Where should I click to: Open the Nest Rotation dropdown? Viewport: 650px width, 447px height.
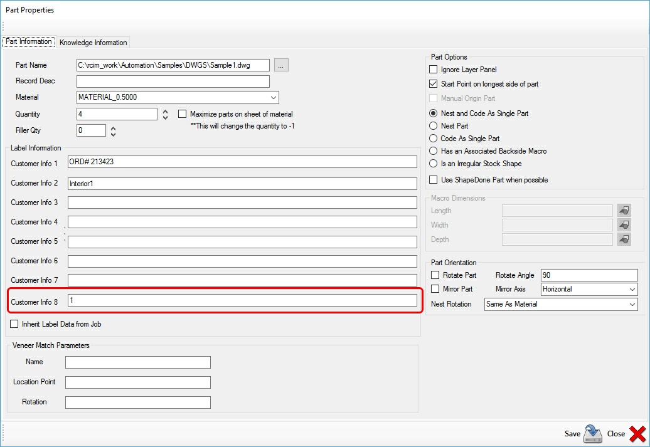[631, 304]
